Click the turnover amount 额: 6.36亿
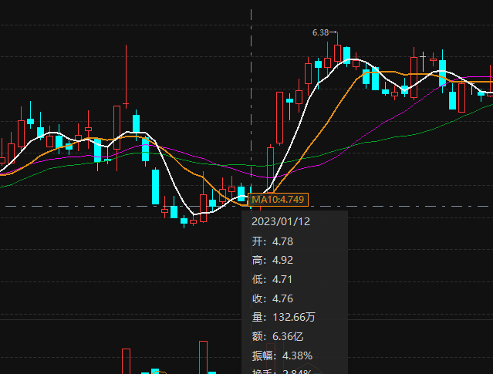The width and height of the screenshot is (493, 374). [x=278, y=336]
